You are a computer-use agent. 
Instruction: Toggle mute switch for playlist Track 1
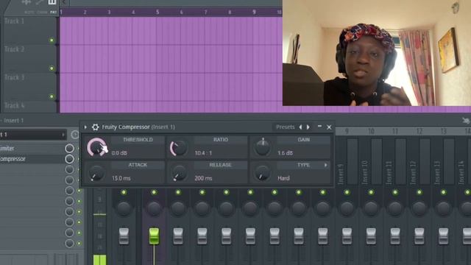point(52,40)
